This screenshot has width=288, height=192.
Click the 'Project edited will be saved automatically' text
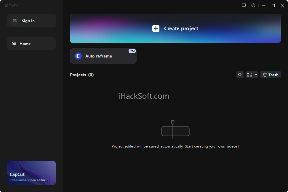(175, 146)
